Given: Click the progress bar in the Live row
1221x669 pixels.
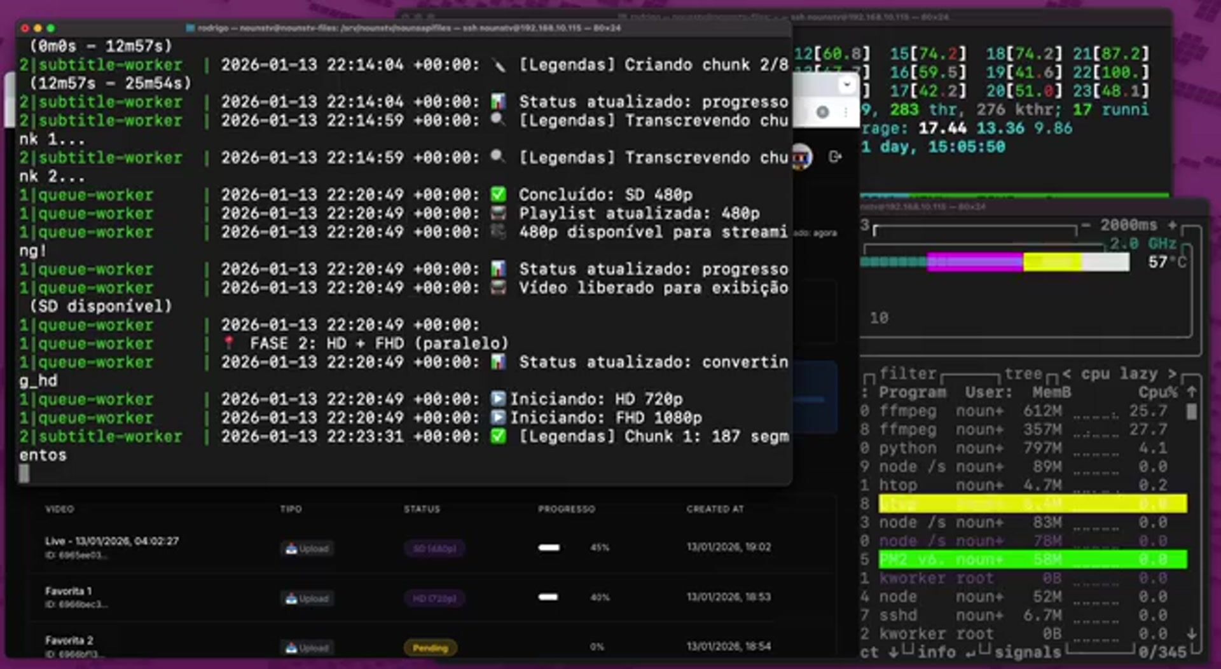Looking at the screenshot, I should pos(549,548).
